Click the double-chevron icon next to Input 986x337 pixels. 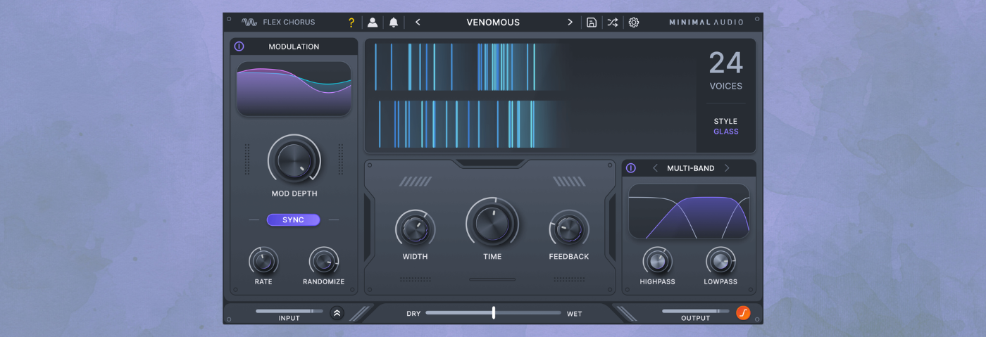click(x=337, y=313)
